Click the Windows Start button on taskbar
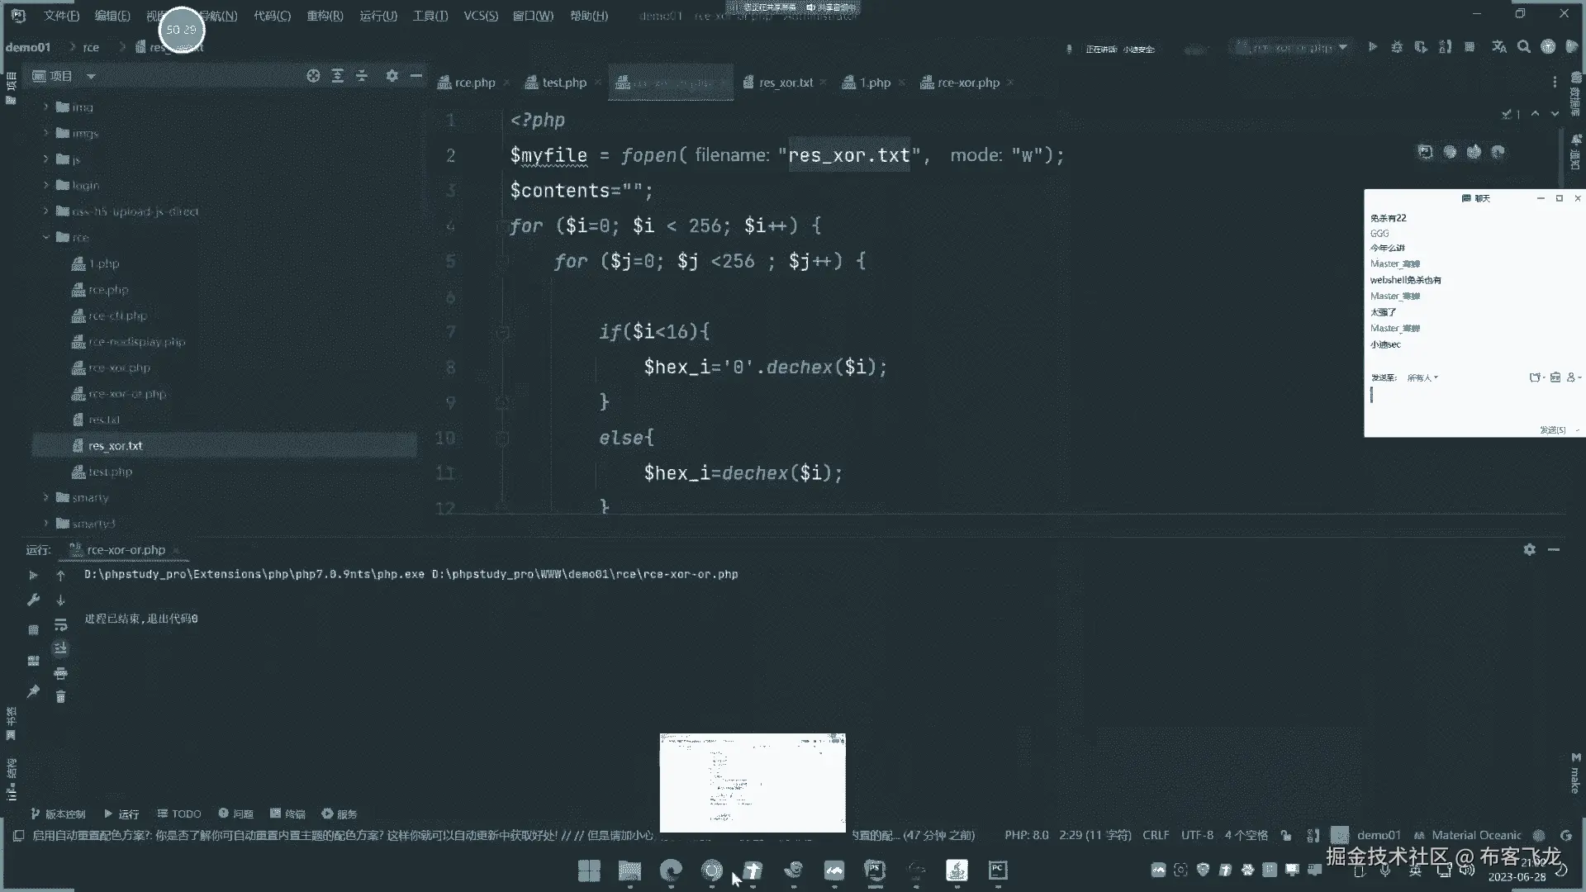The width and height of the screenshot is (1586, 892). [589, 871]
